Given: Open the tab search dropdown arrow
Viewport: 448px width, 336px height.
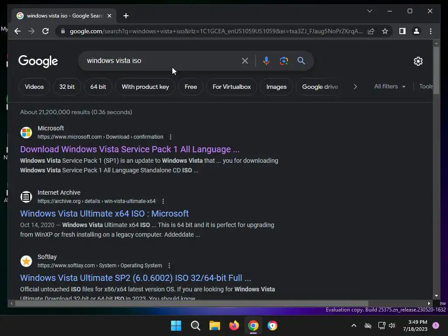Looking at the screenshot, I should 369,11.
